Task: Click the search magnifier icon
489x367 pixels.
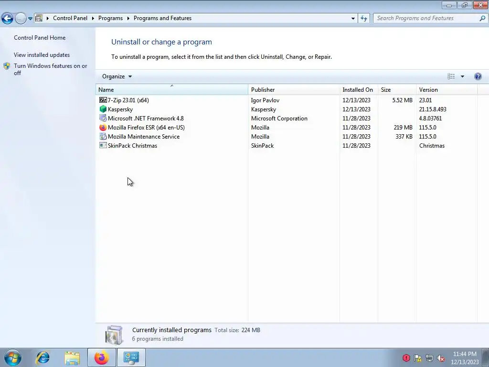Action: pos(482,18)
